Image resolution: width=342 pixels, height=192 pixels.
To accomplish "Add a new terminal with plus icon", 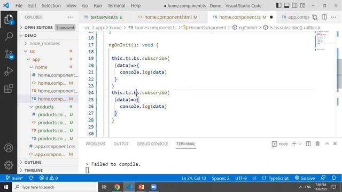I will point(294,143).
